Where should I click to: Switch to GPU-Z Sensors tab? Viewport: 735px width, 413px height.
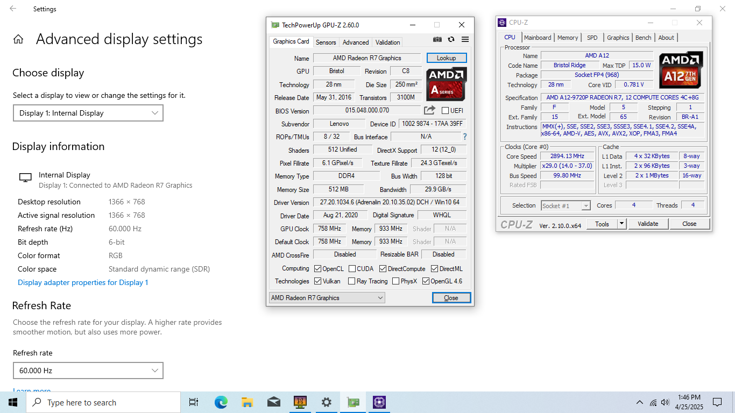[326, 42]
